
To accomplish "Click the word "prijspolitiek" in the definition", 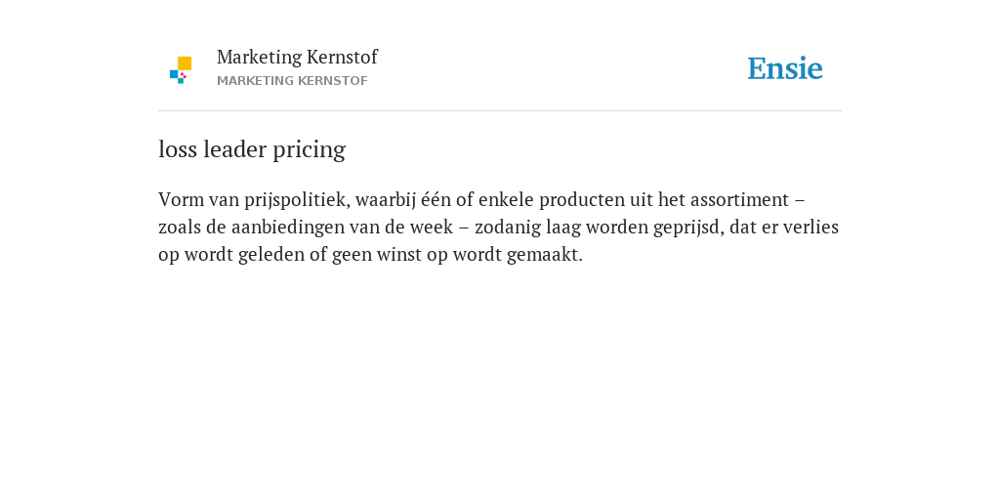I will [297, 200].
